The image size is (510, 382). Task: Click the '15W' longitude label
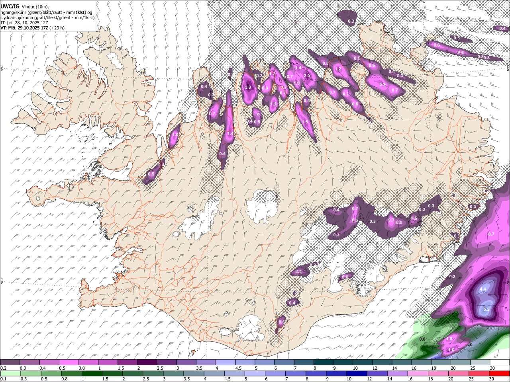(422, 2)
